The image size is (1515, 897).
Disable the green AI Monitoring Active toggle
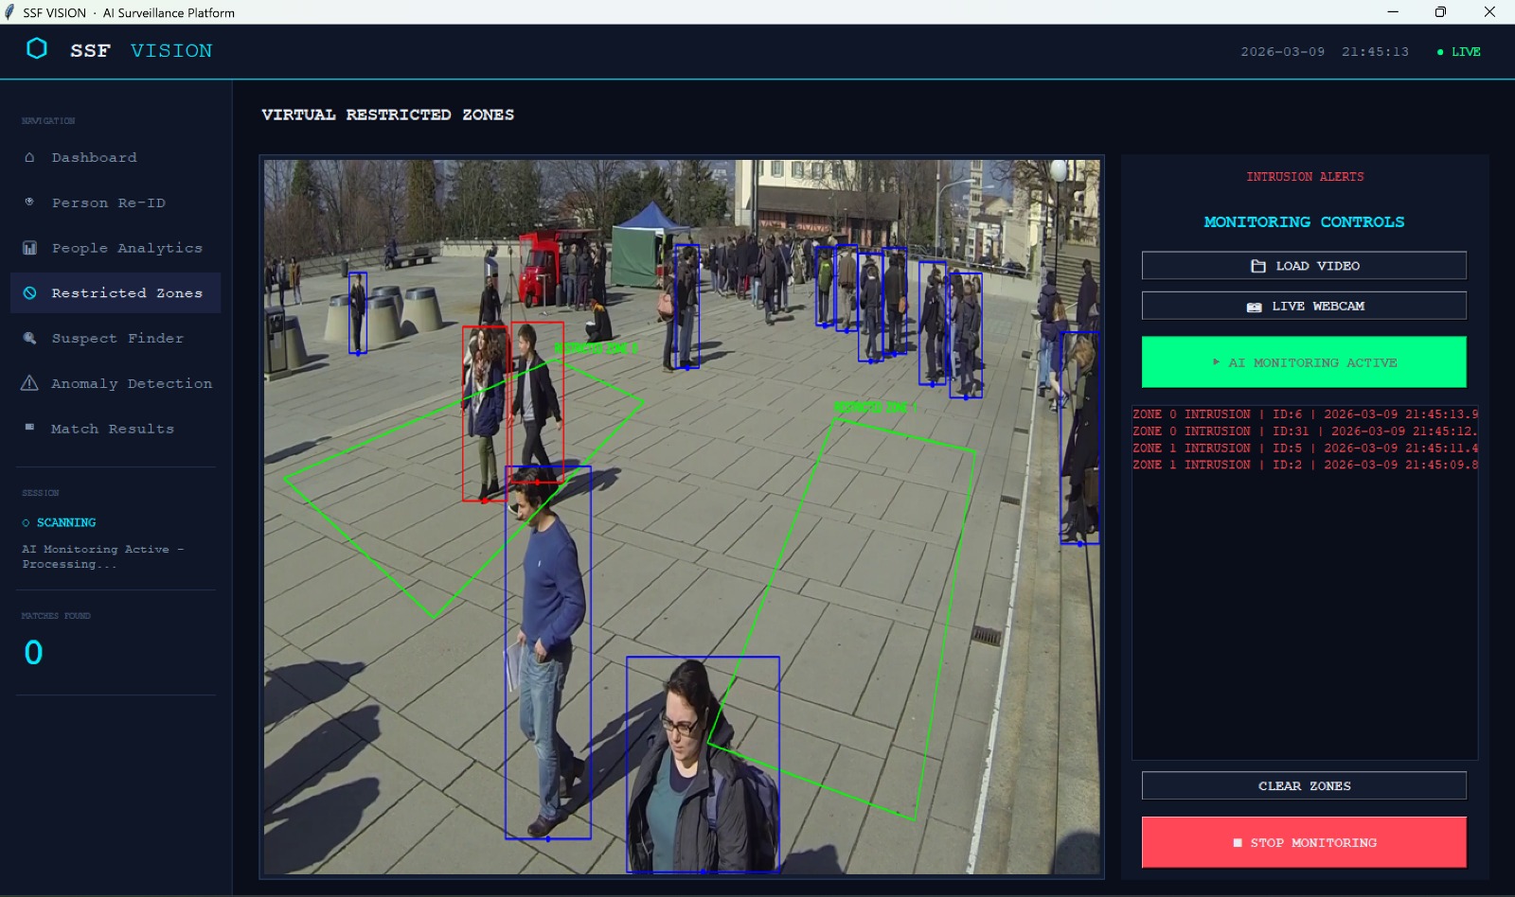tap(1303, 361)
